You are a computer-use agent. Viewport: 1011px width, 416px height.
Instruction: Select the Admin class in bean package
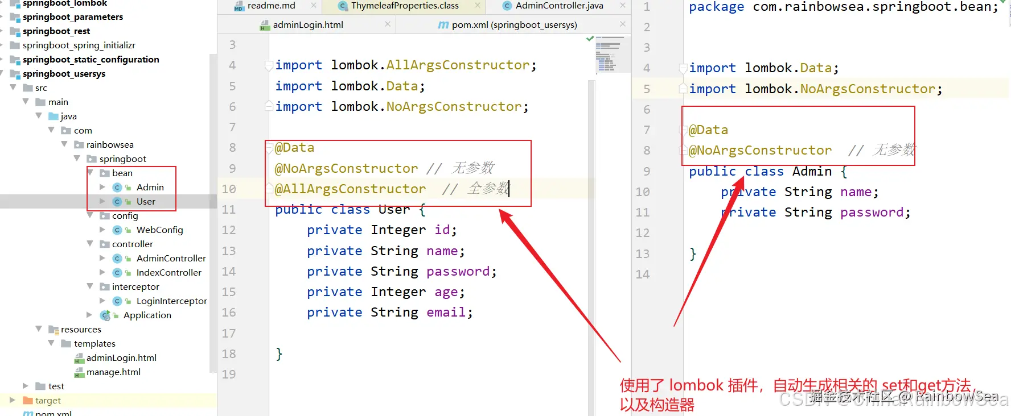150,187
